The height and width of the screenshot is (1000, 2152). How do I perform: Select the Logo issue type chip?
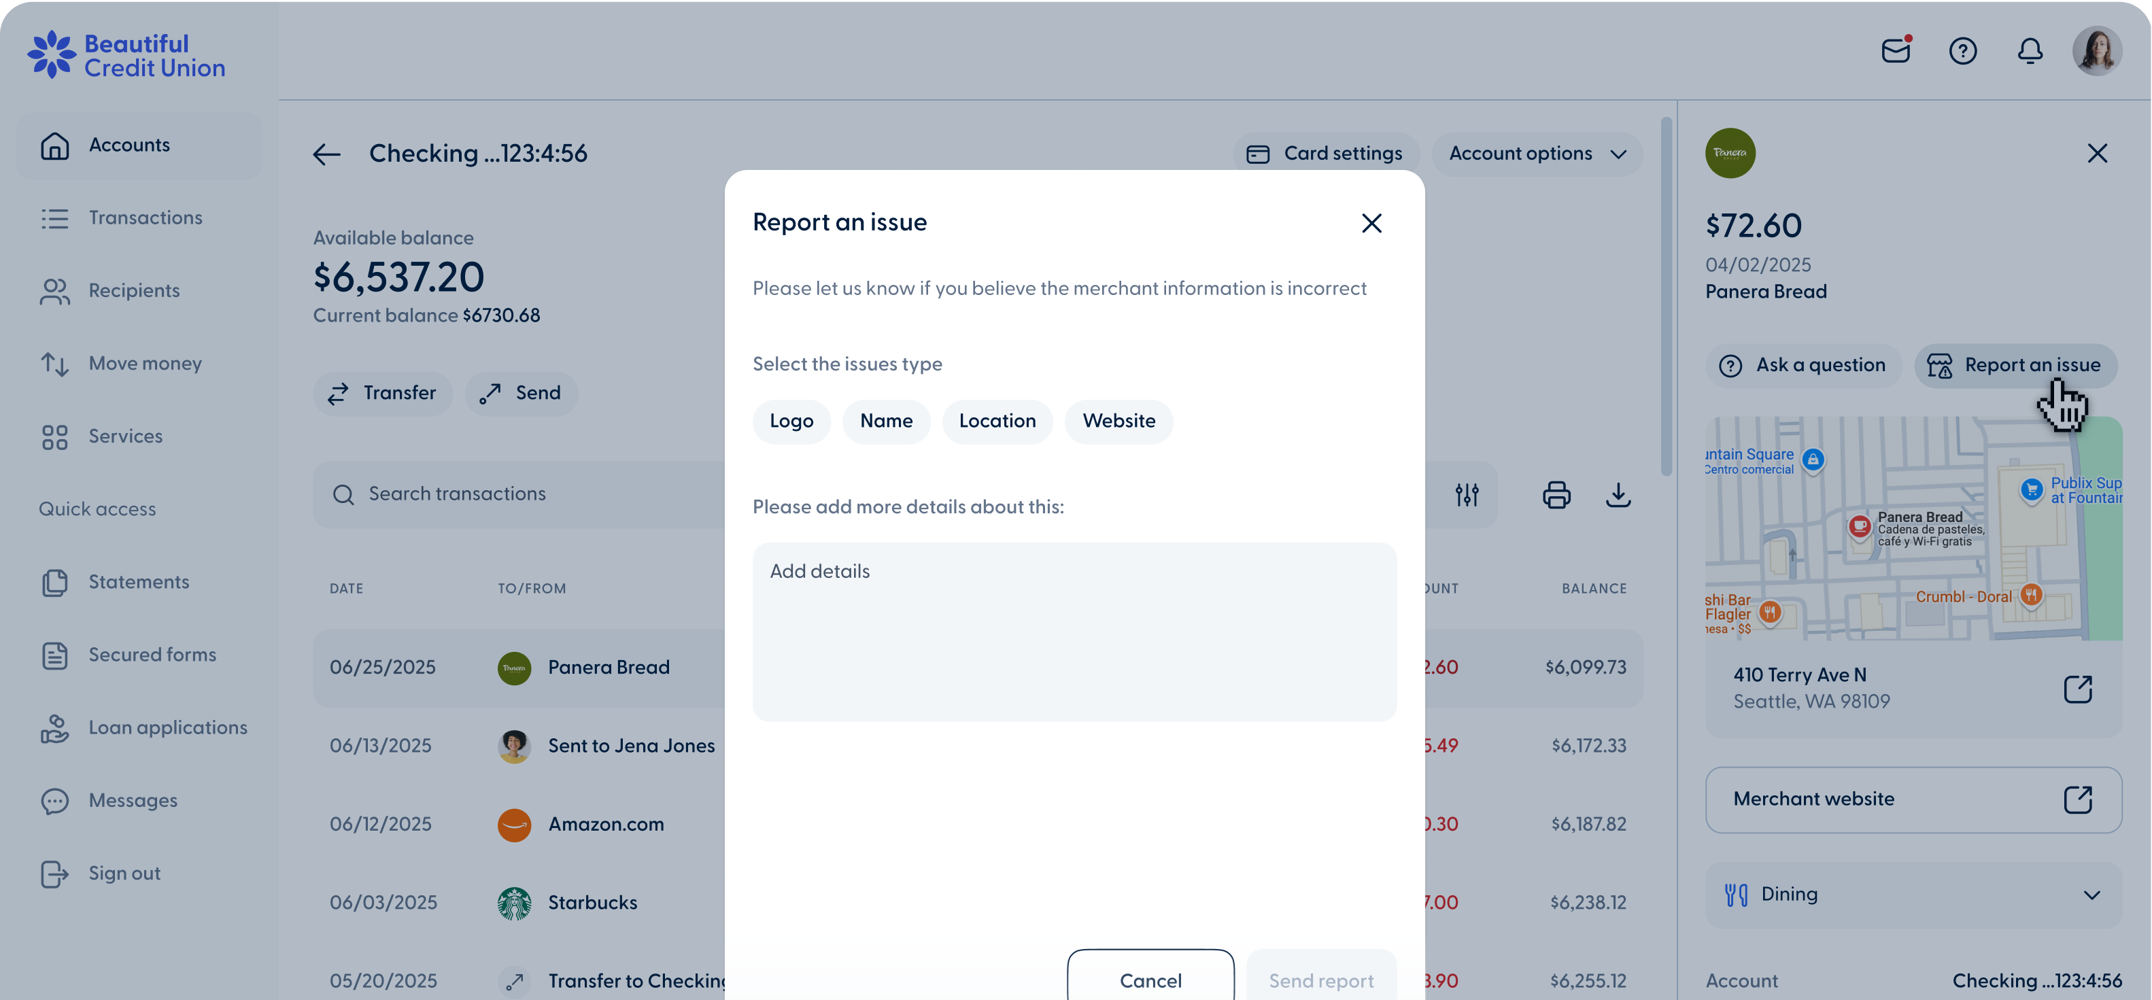pos(791,421)
